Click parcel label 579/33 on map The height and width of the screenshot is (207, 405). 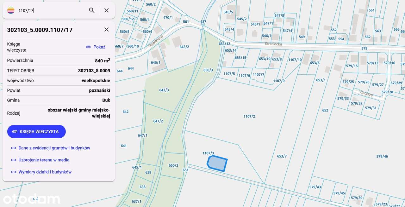(343, 99)
